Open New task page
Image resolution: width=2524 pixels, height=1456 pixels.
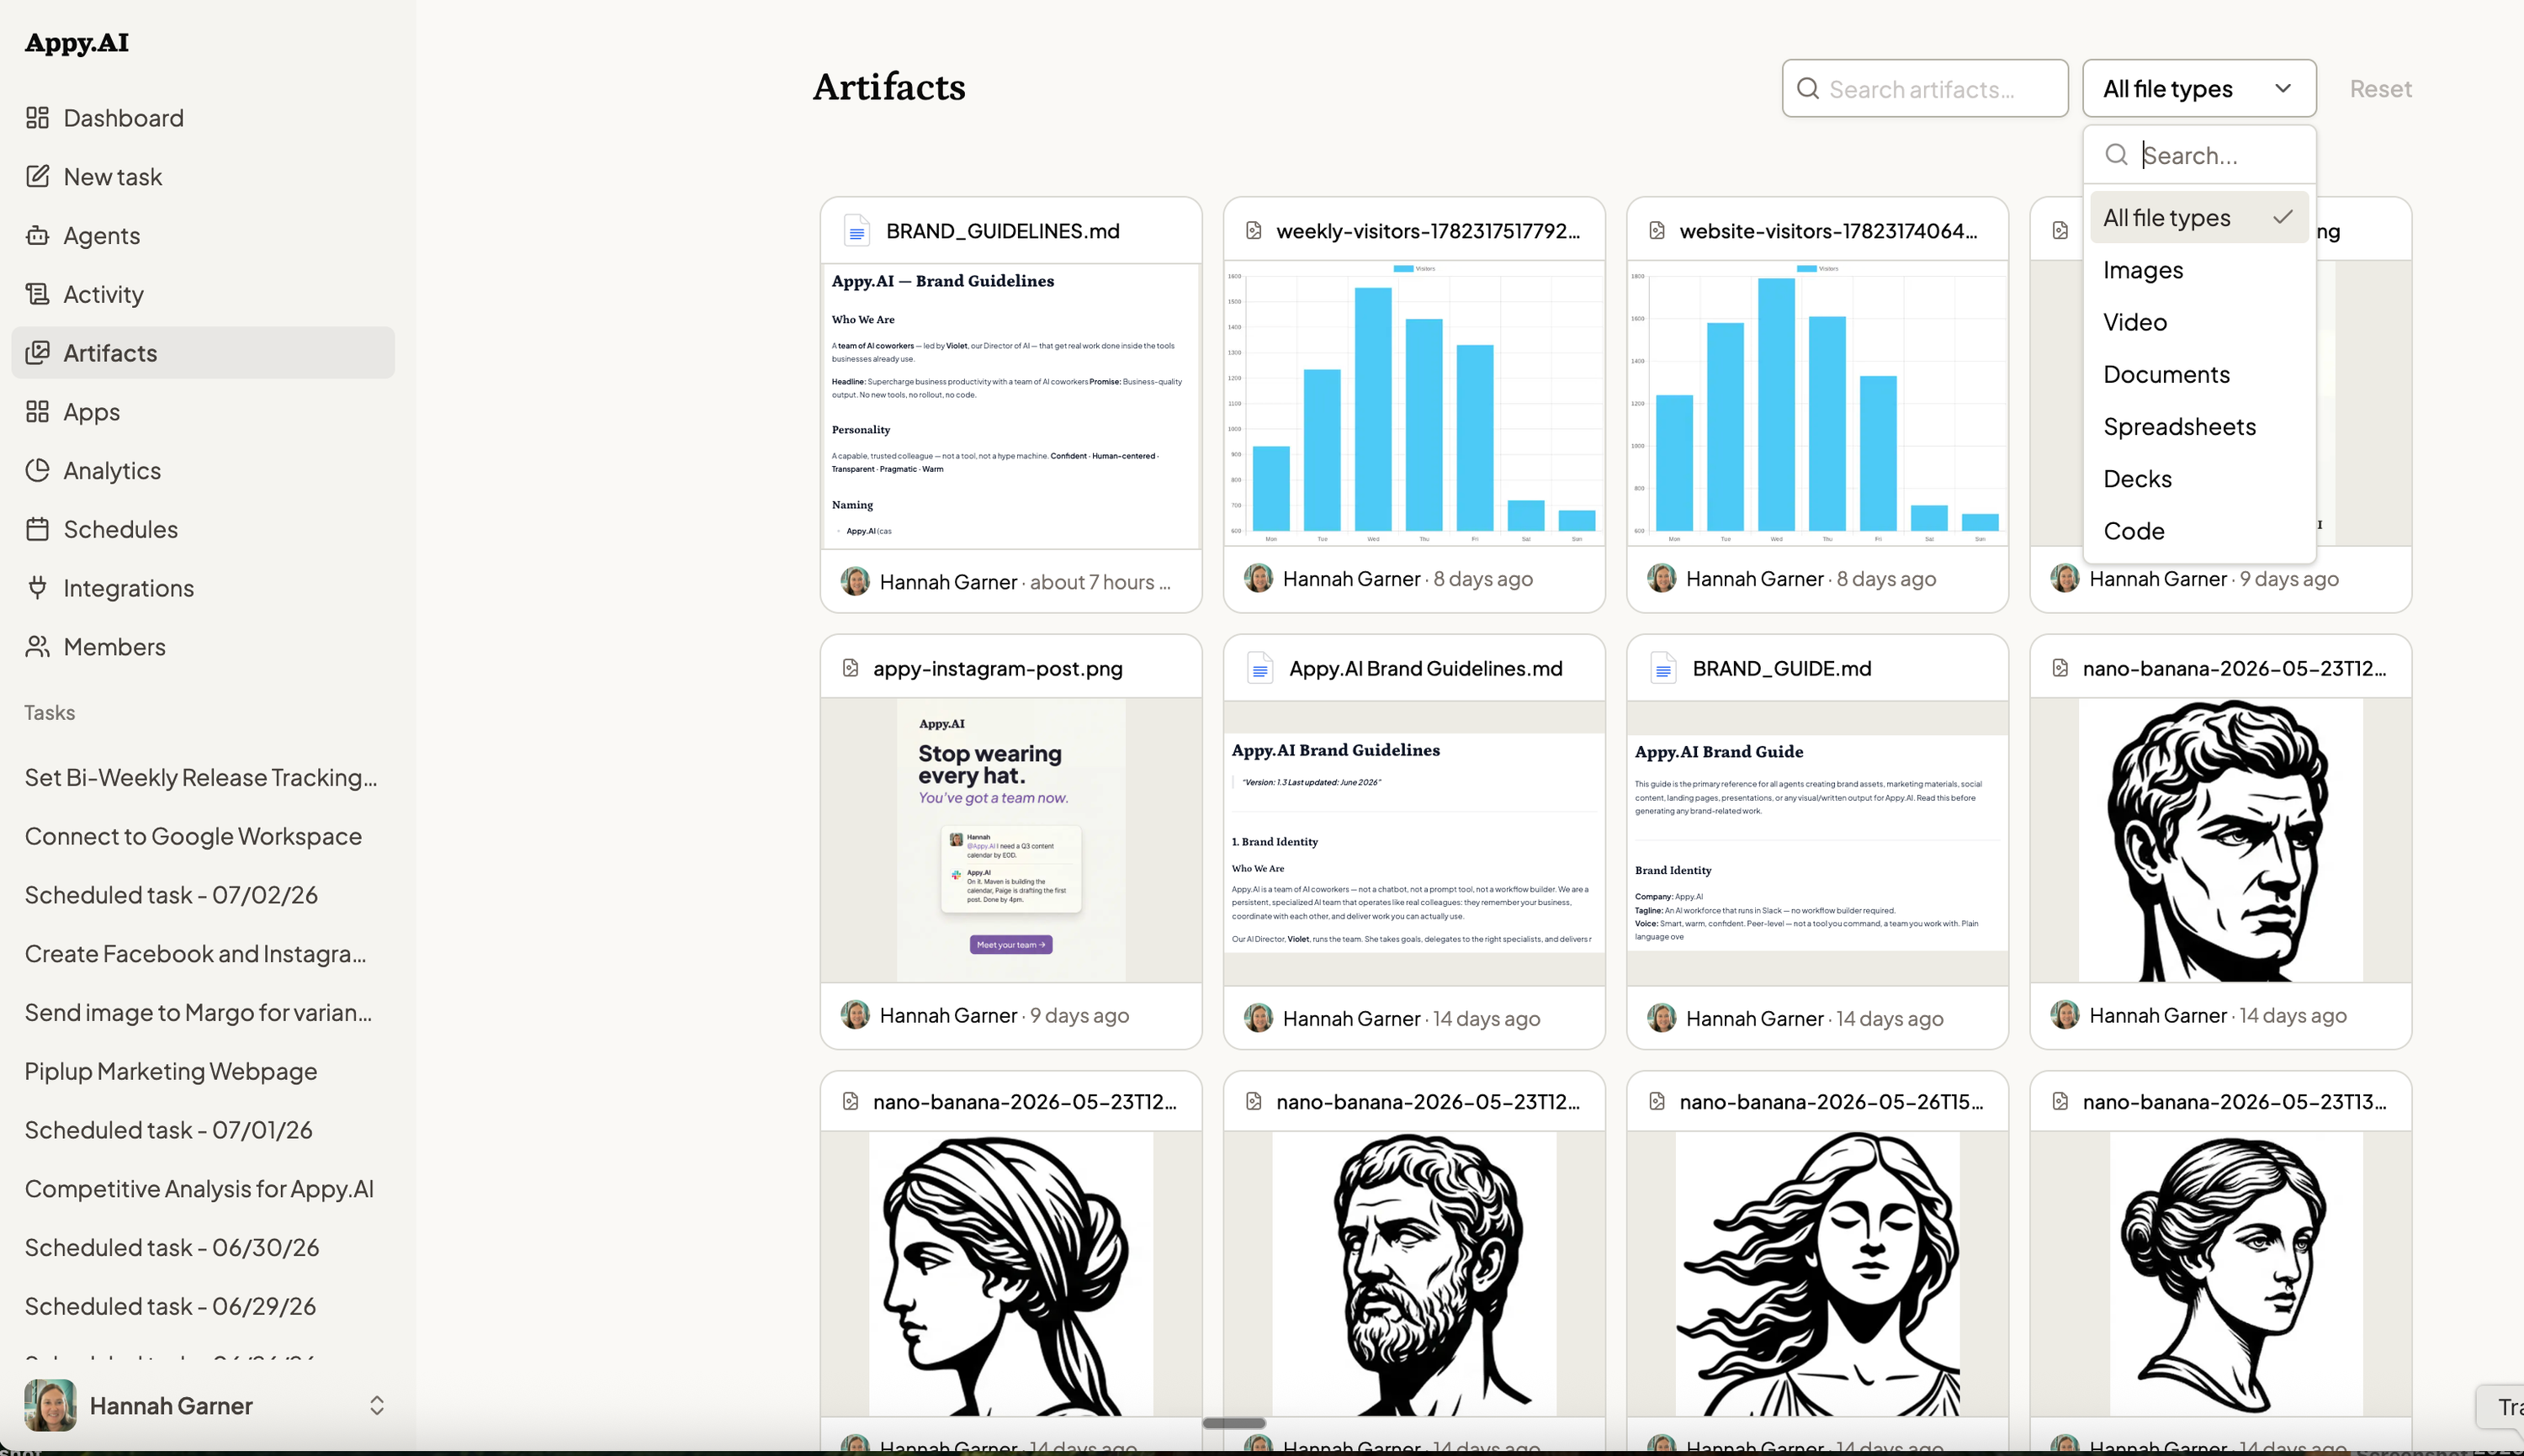203,177
